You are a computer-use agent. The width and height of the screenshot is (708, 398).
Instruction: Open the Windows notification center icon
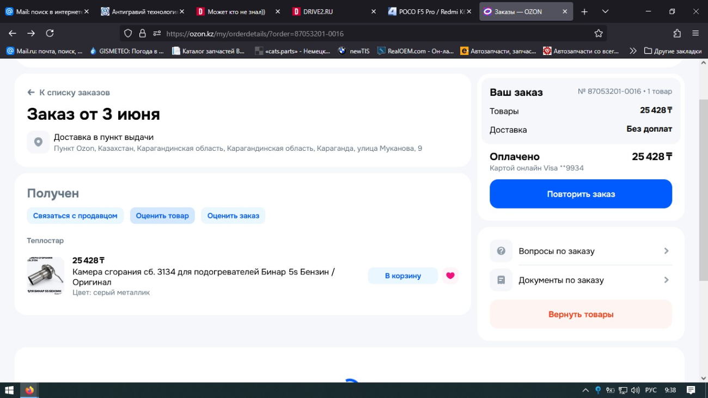(x=691, y=390)
